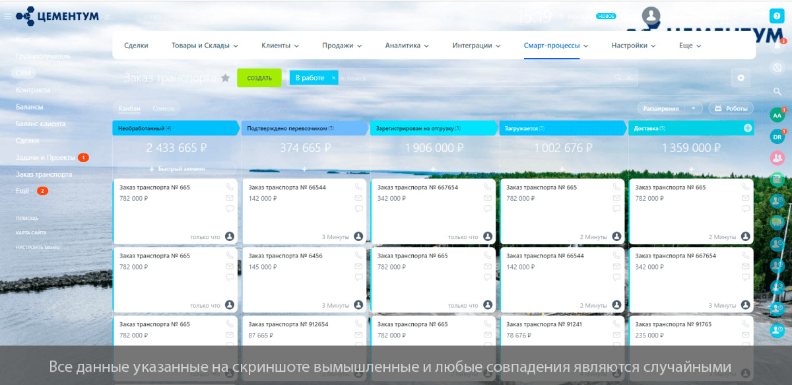Open card Заказ транспорта № 6456
Image resolution: width=792 pixels, height=385 pixels.
(x=304, y=279)
